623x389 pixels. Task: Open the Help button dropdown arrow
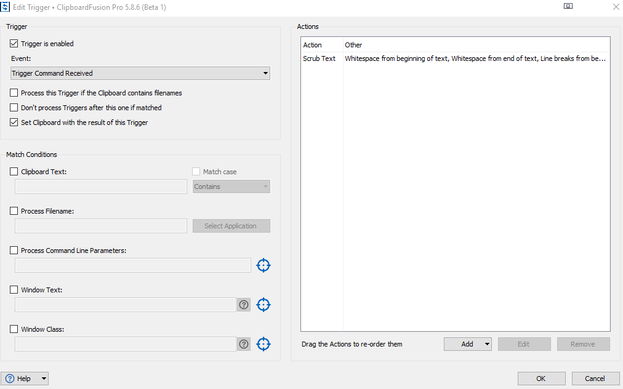point(43,379)
